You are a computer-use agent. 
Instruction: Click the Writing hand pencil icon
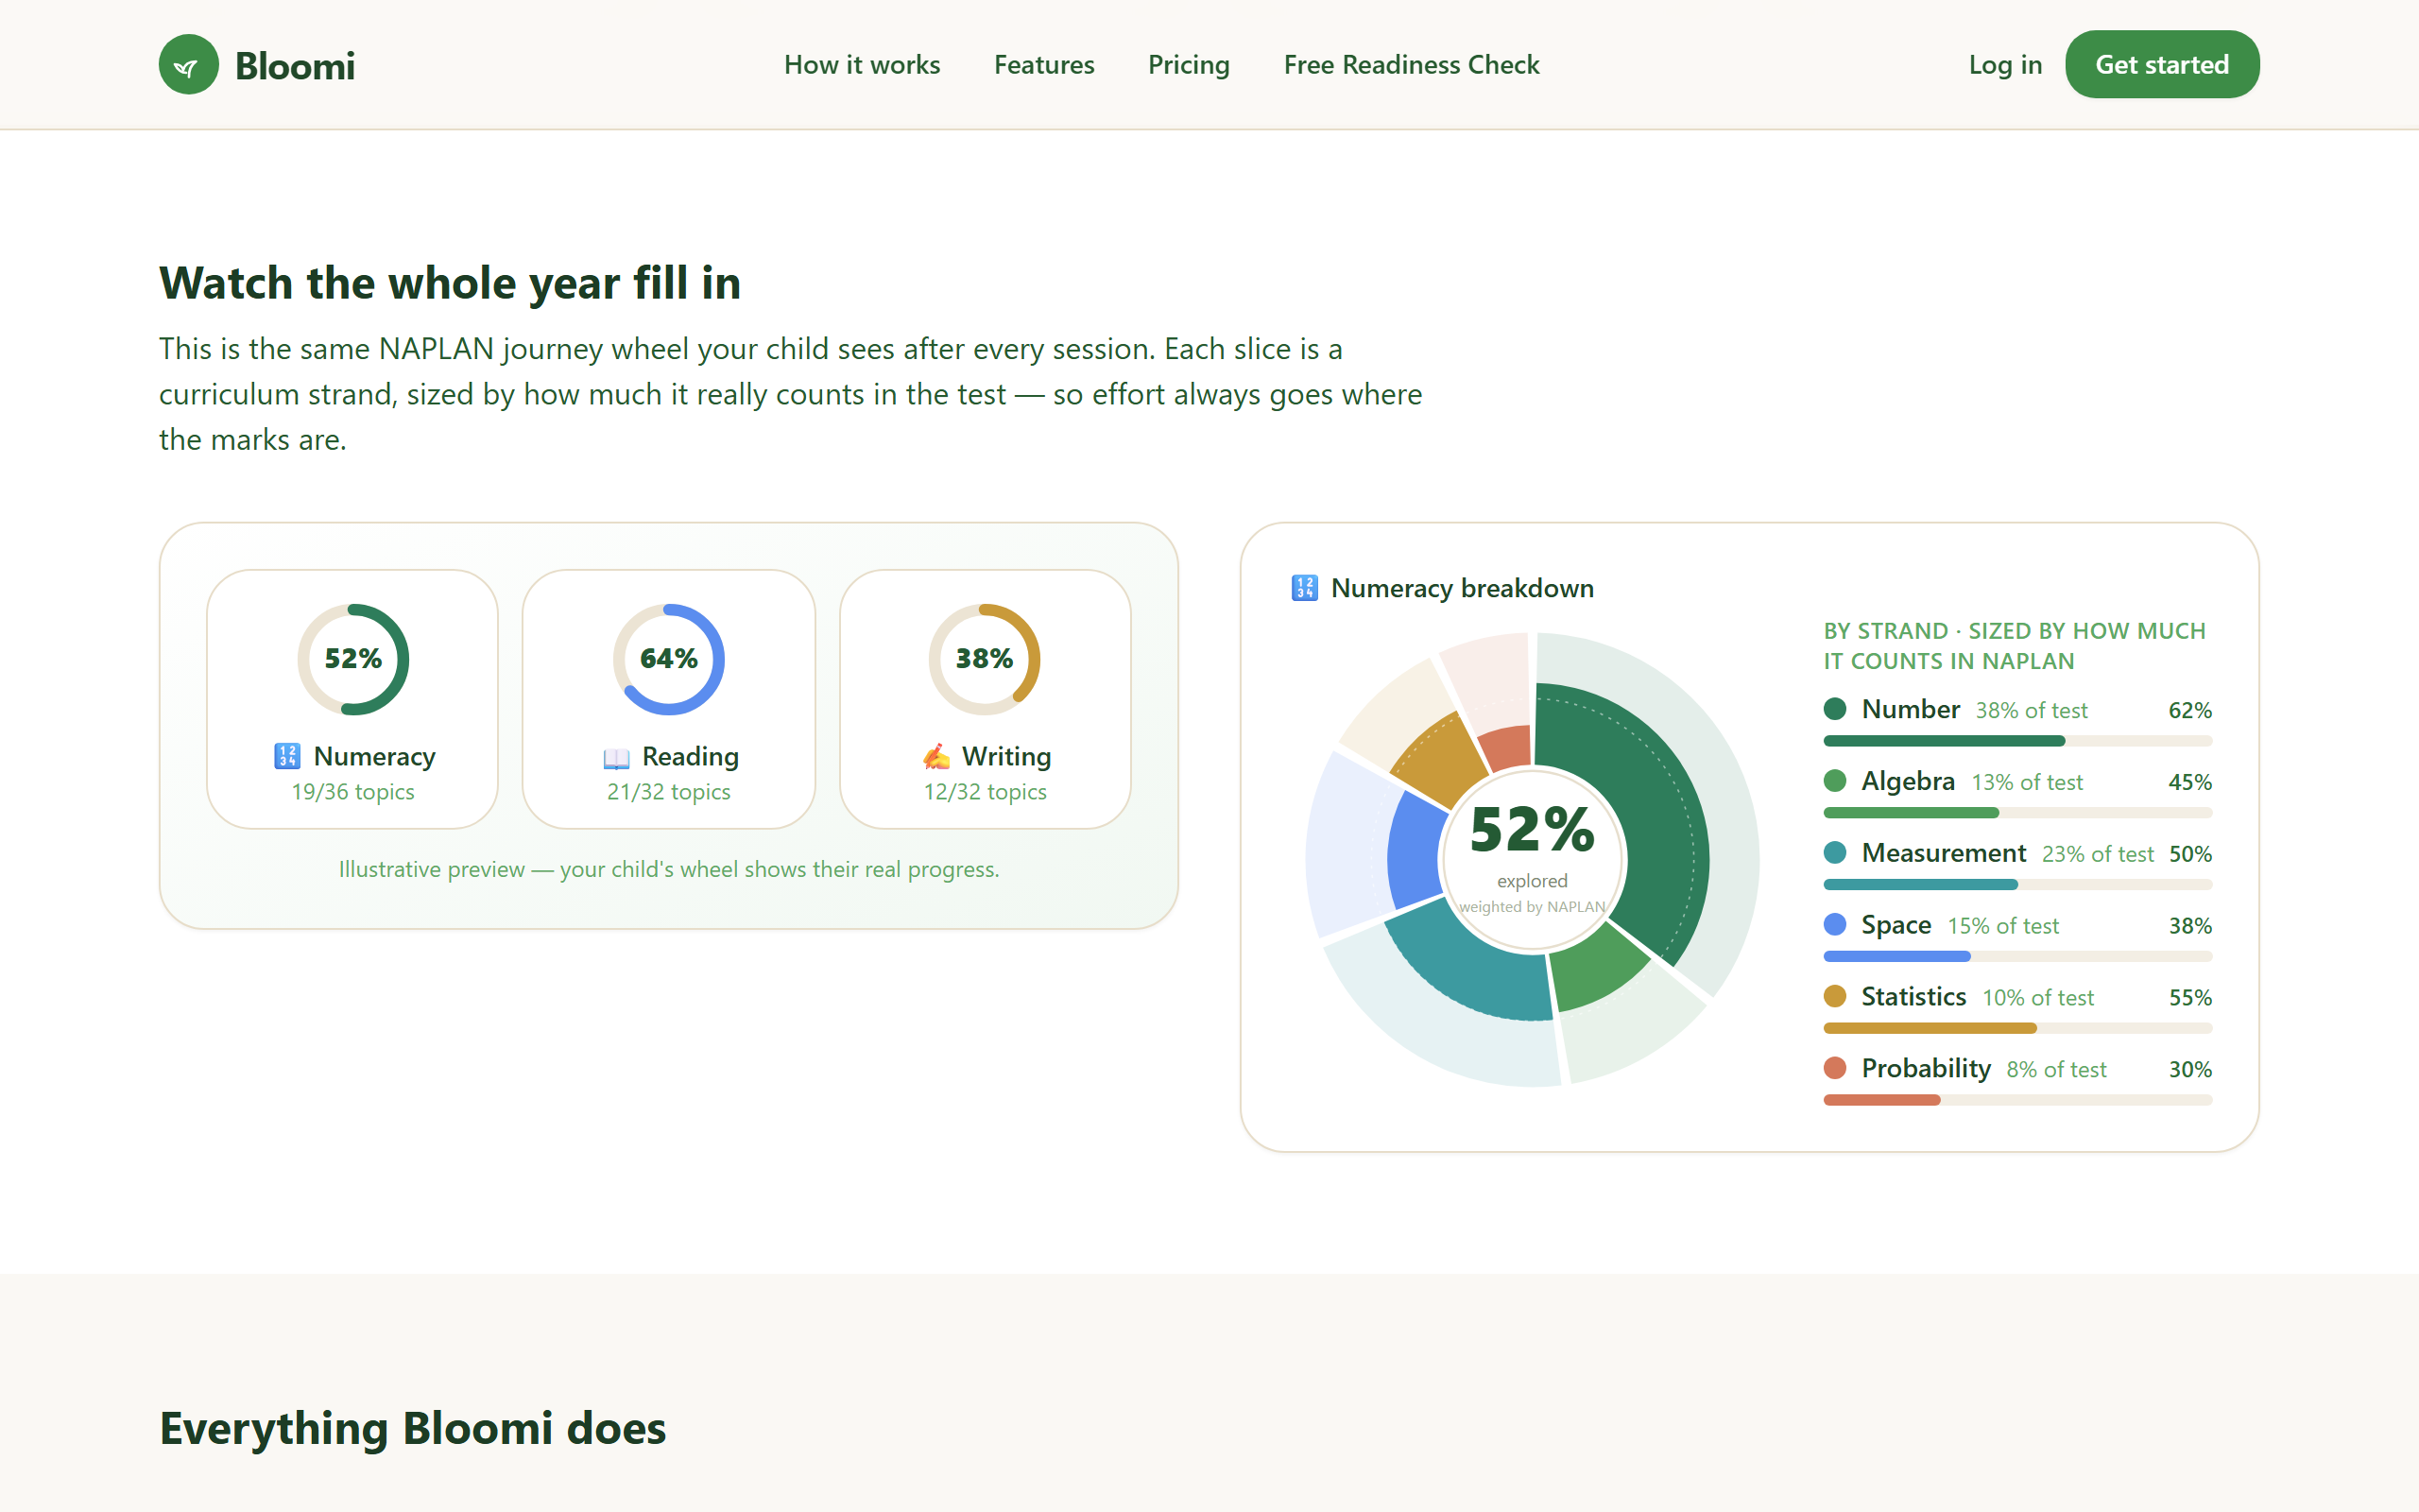(936, 756)
